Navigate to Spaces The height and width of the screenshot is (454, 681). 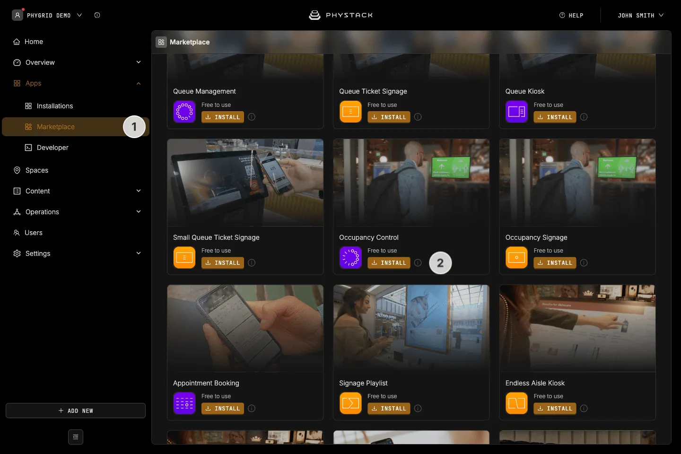click(76, 170)
